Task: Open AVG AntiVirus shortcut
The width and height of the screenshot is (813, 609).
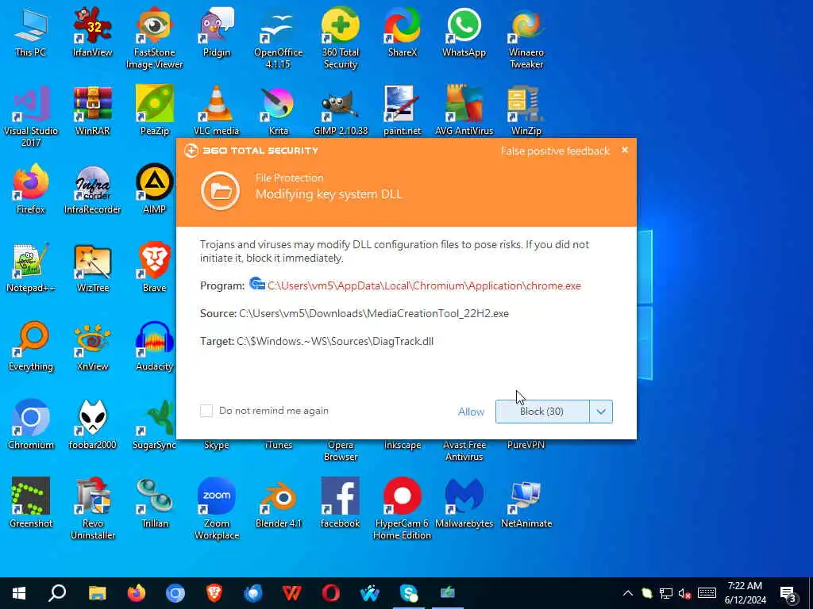Action: pyautogui.click(x=464, y=110)
